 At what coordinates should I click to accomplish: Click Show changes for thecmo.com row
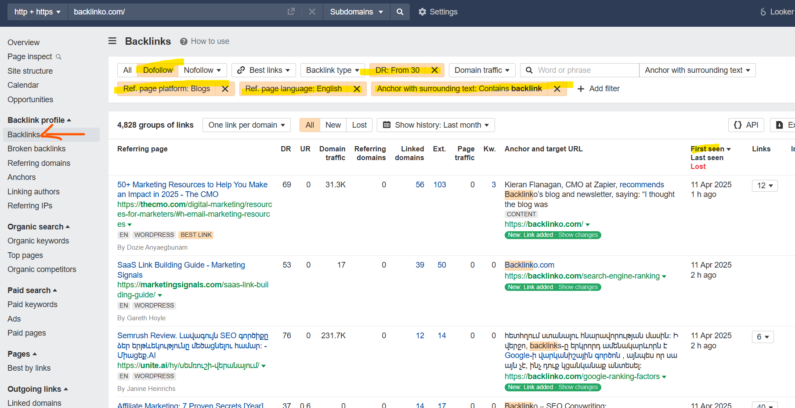point(578,235)
